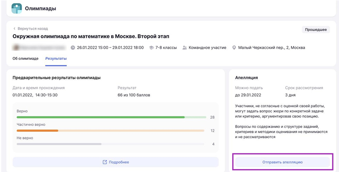This screenshot has width=339, height=172.
Task: Click the orange Частично верно progress bar
Action: (37, 131)
